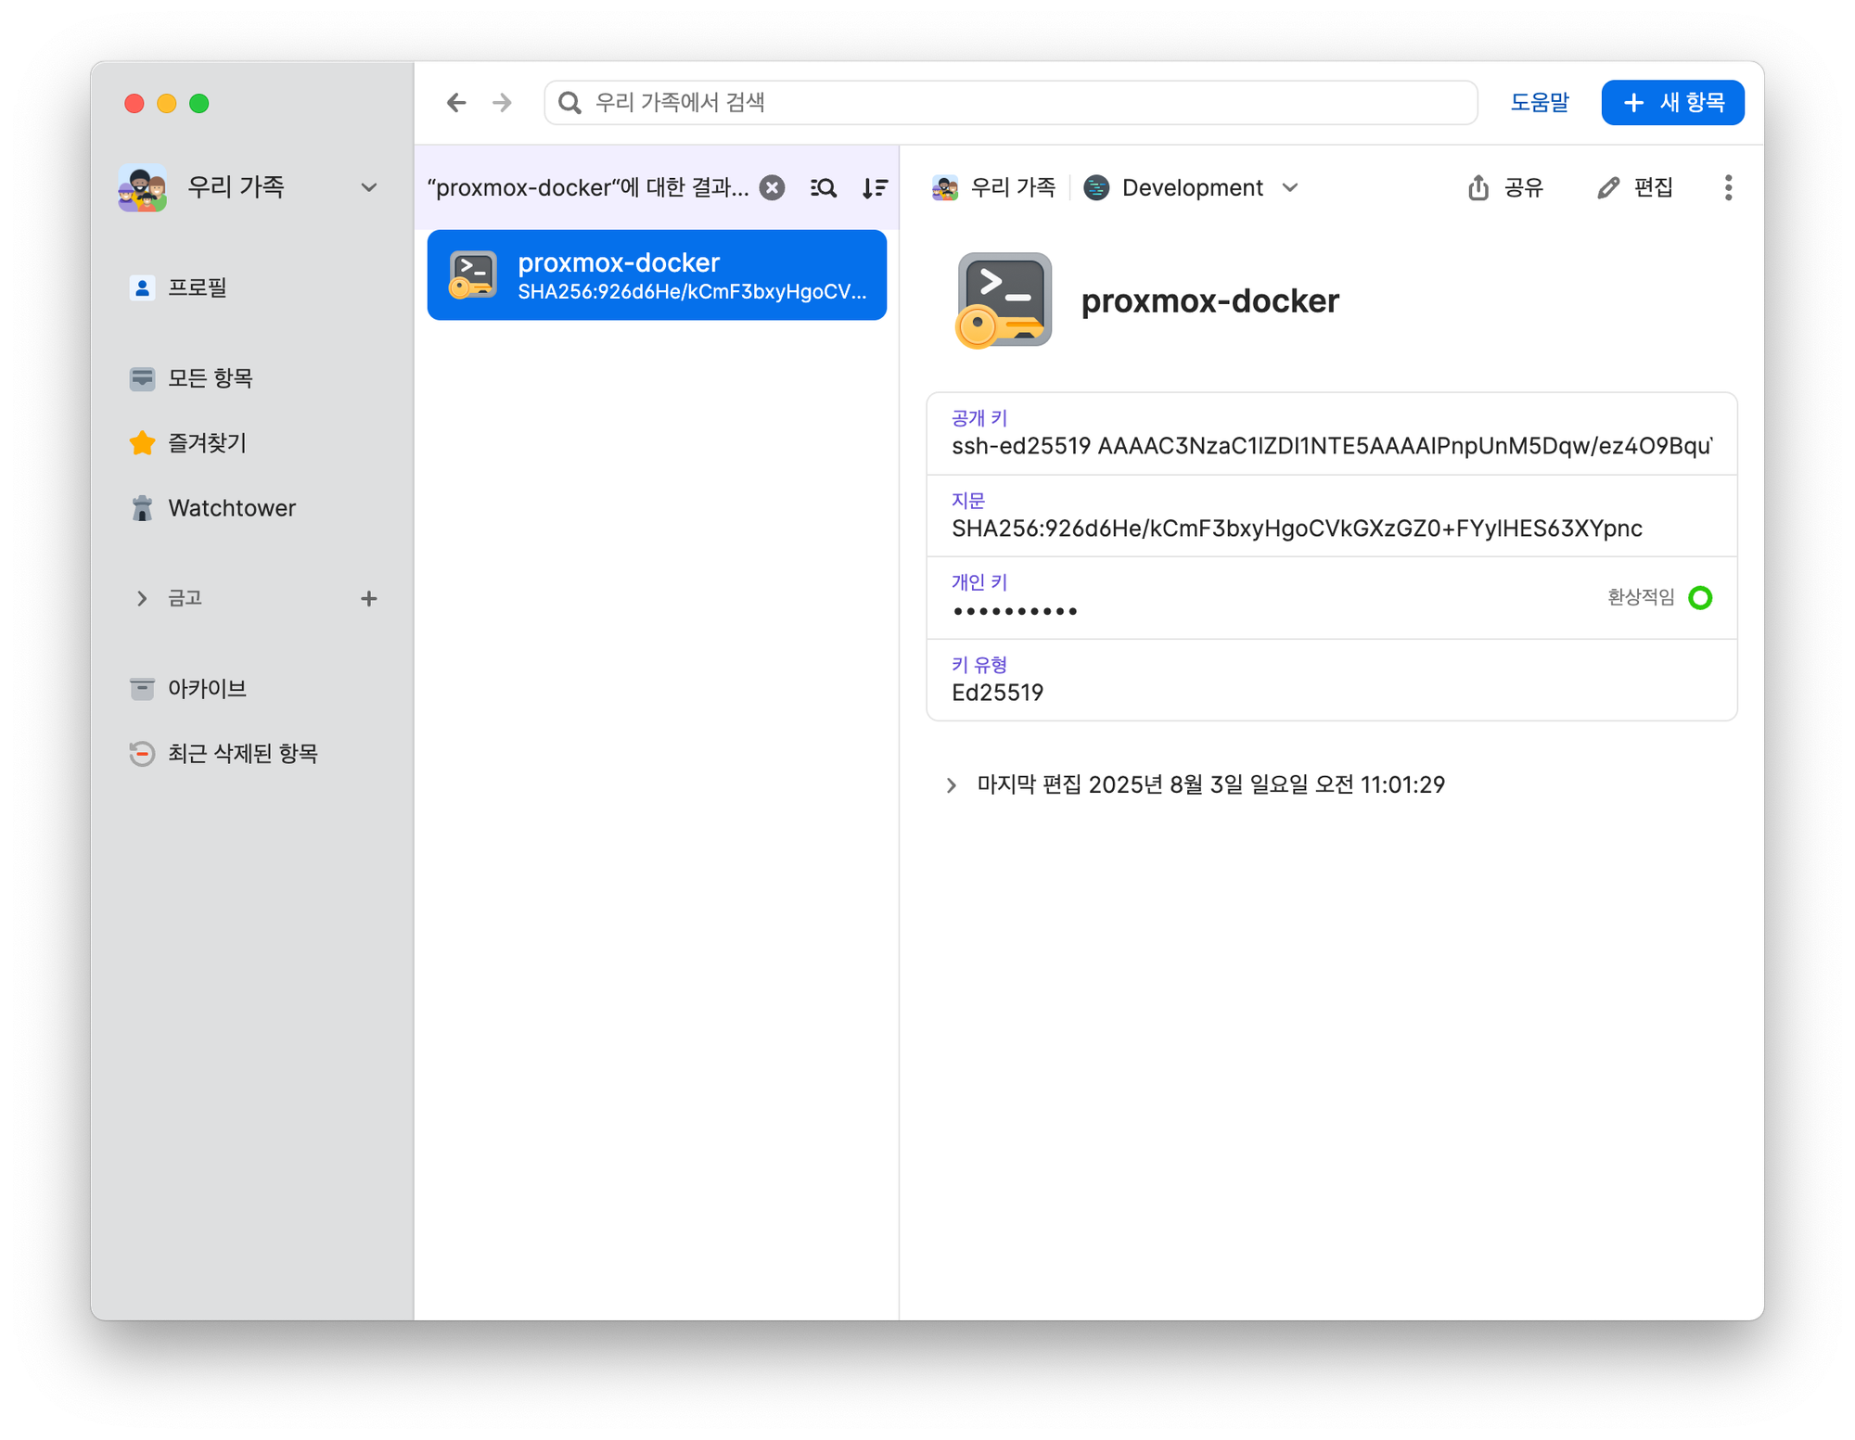
Task: Click the 새 항목 new item button
Action: [1671, 103]
